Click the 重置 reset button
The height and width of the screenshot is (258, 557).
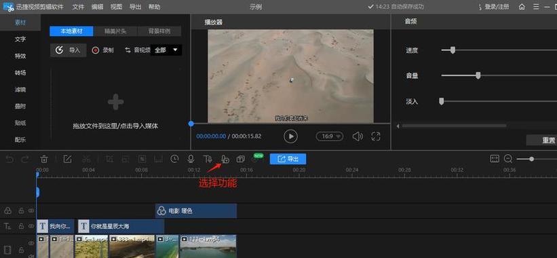[x=541, y=140]
